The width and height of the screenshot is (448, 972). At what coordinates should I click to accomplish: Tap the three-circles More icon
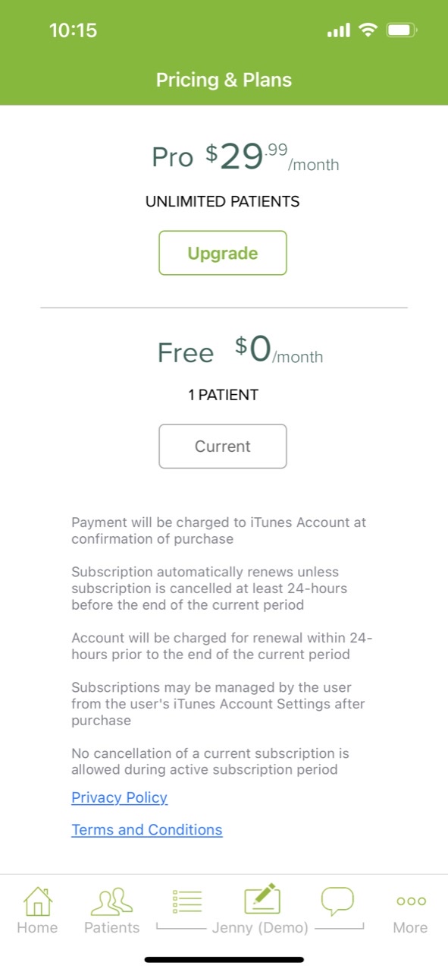coord(411,901)
